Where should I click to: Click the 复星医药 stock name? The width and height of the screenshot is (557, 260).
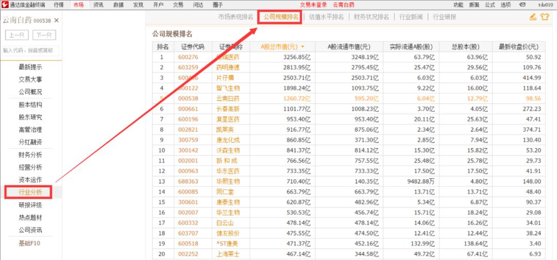228,119
